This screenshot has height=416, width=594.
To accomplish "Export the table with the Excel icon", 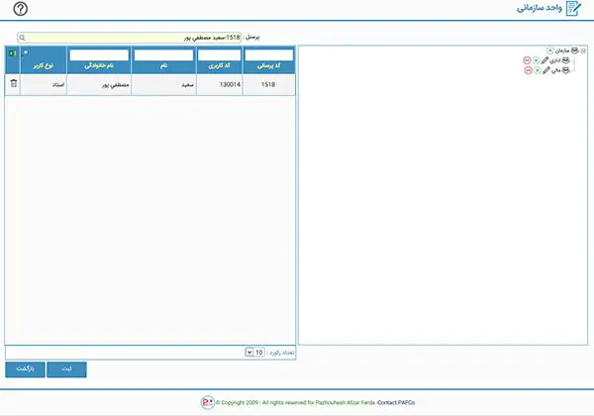I will tap(13, 53).
